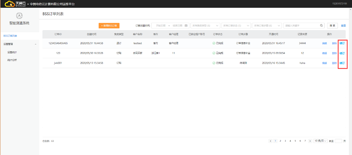Image resolution: width=352 pixels, height=155 pixels.
Task: Click the user avatar icon above 智能测温系统
Action: click(x=19, y=16)
